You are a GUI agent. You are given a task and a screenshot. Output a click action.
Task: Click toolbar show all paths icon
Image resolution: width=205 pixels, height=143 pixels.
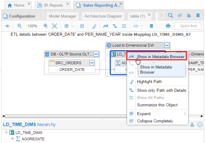click(124, 26)
